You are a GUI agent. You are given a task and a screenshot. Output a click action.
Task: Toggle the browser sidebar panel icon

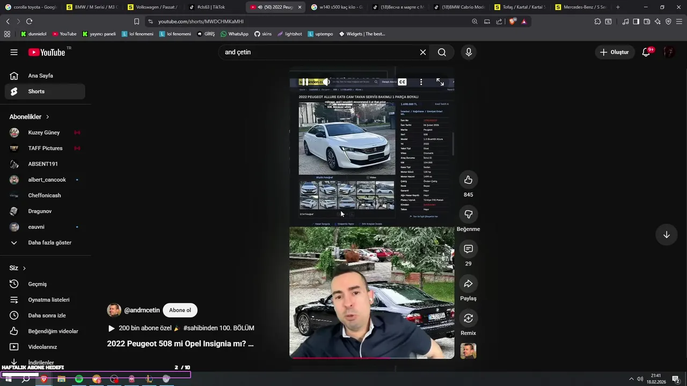click(636, 21)
